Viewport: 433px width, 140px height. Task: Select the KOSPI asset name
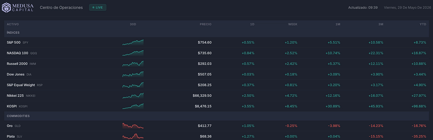[x=12, y=106]
